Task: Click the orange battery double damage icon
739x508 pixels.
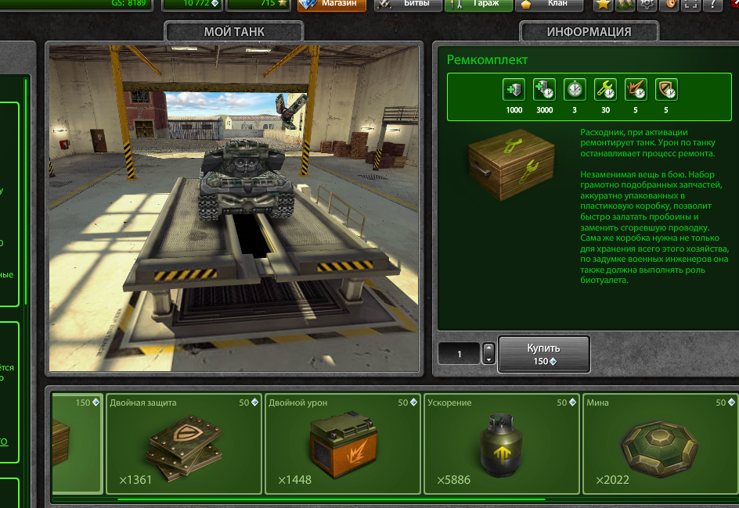Action: point(344,444)
